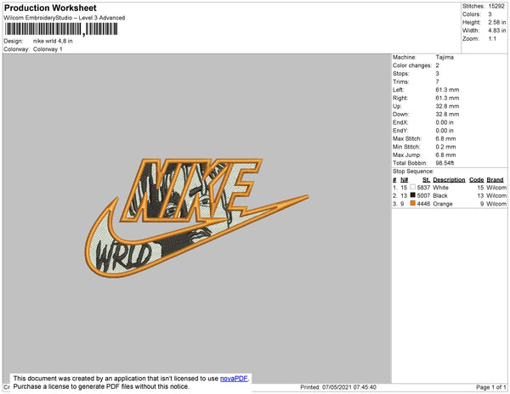Click the Zoom value 1:1
This screenshot has width=510, height=394.
click(492, 39)
